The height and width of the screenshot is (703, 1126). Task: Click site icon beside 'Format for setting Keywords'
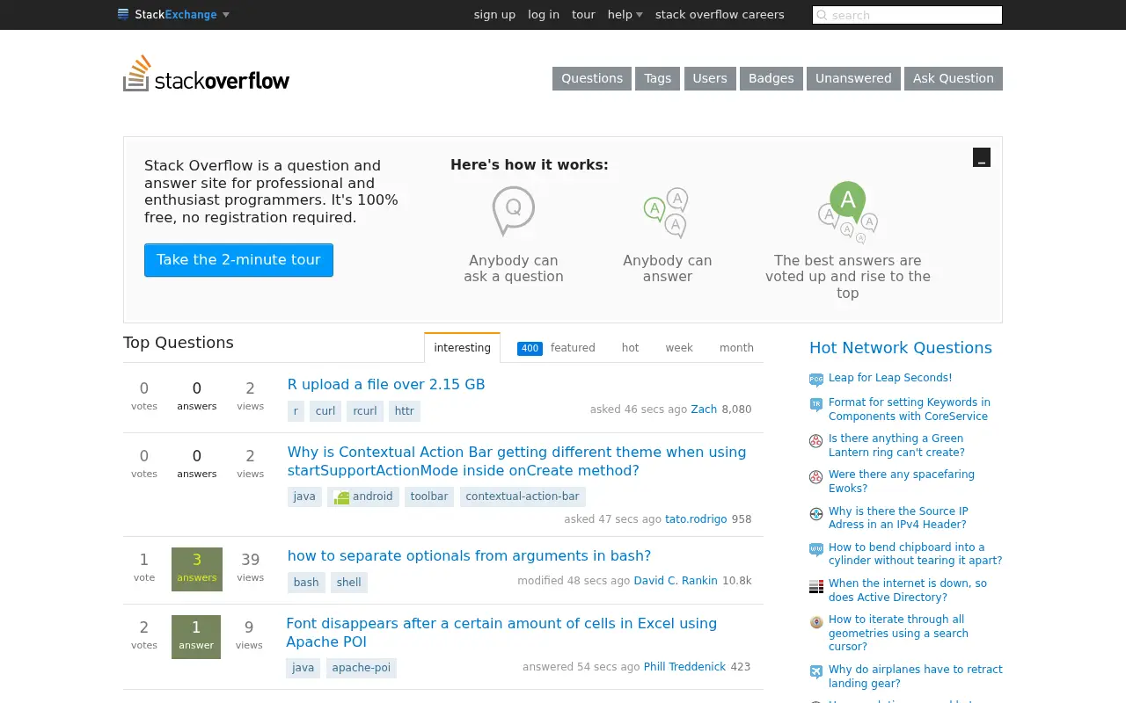(816, 404)
